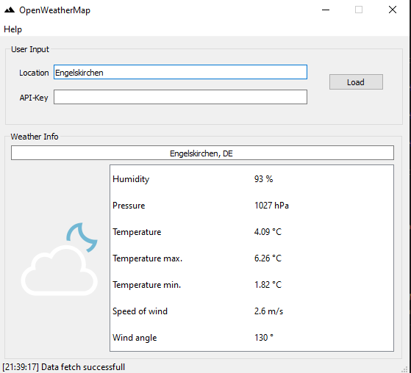Viewport: 411px width, 373px height.
Task: Click the Load button
Action: click(356, 82)
